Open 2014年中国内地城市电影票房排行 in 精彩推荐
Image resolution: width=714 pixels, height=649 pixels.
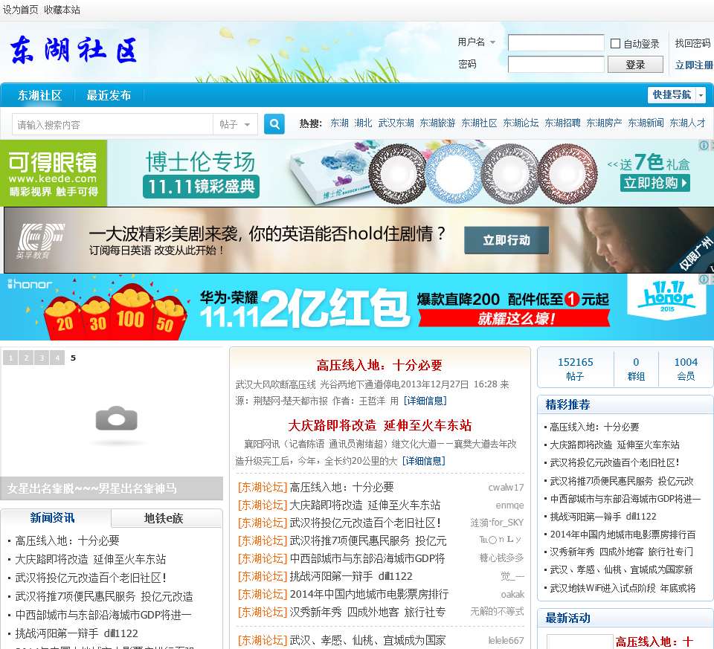click(x=623, y=535)
